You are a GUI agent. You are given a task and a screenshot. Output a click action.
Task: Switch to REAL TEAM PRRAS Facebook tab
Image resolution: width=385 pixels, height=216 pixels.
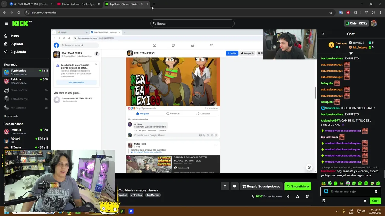point(30,4)
